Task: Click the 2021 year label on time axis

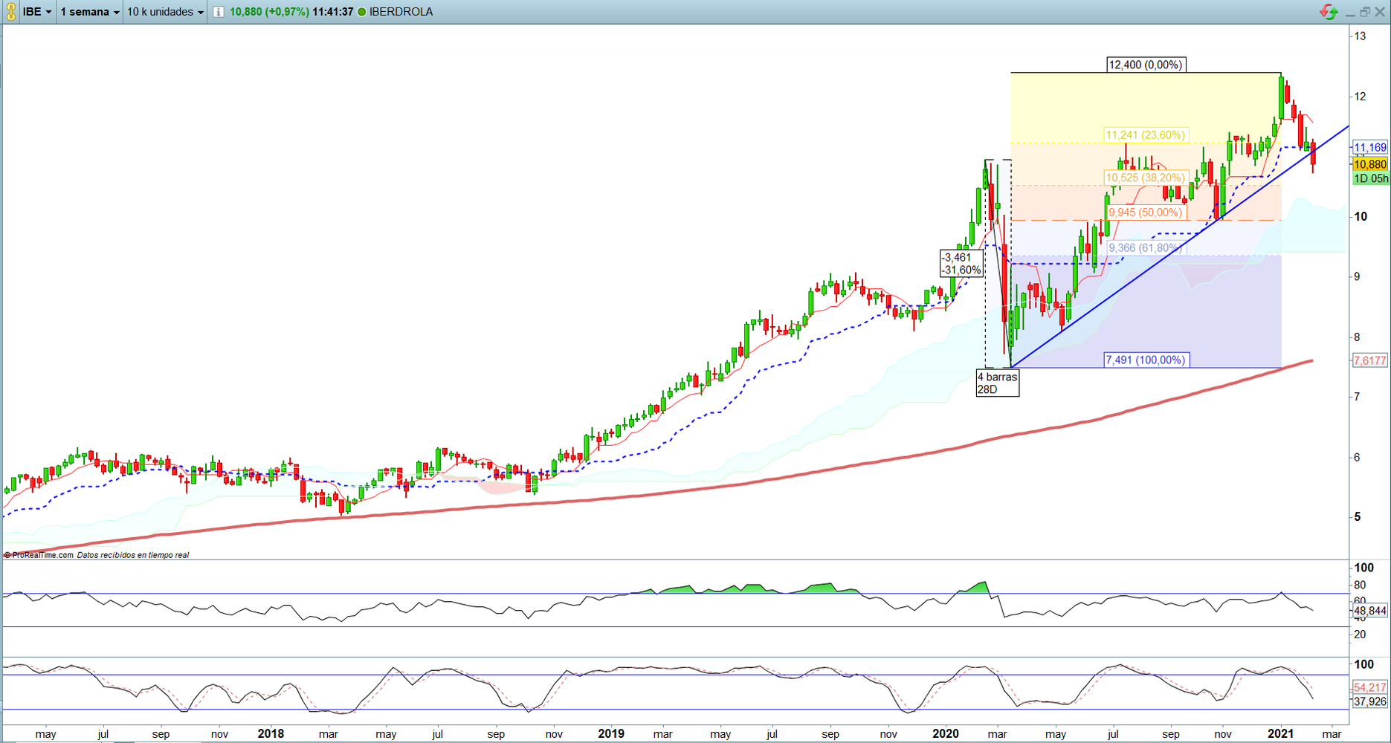Action: [x=1281, y=734]
